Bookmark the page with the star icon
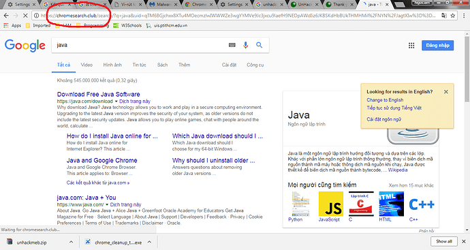Image resolution: width=470 pixels, height=250 pixels. [x=453, y=15]
